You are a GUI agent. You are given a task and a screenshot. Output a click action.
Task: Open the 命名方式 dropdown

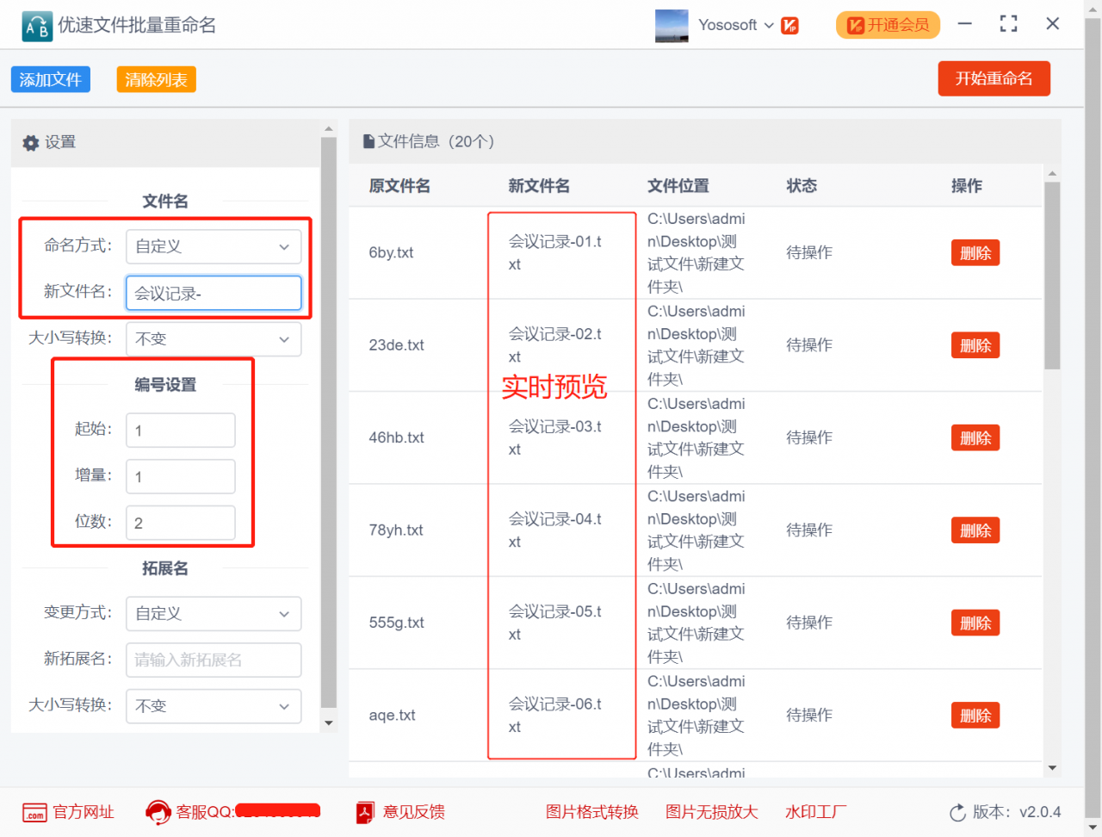213,246
